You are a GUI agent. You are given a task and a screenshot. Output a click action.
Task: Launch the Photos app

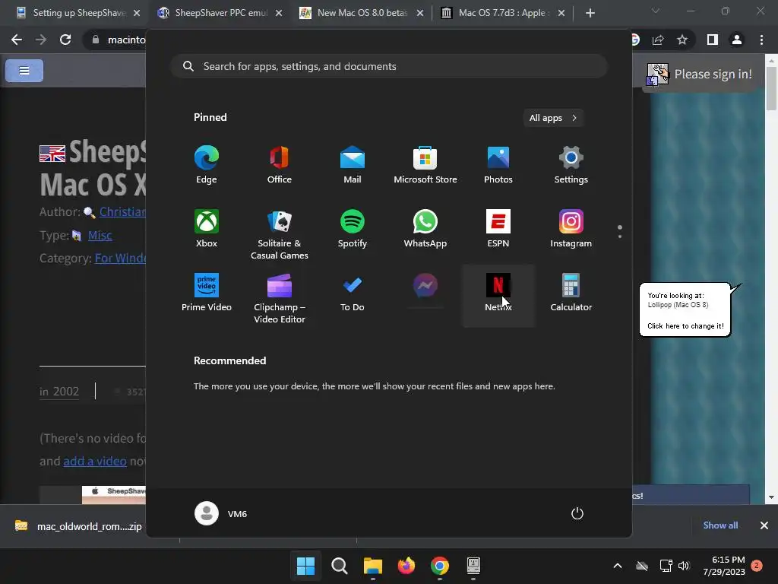click(498, 165)
